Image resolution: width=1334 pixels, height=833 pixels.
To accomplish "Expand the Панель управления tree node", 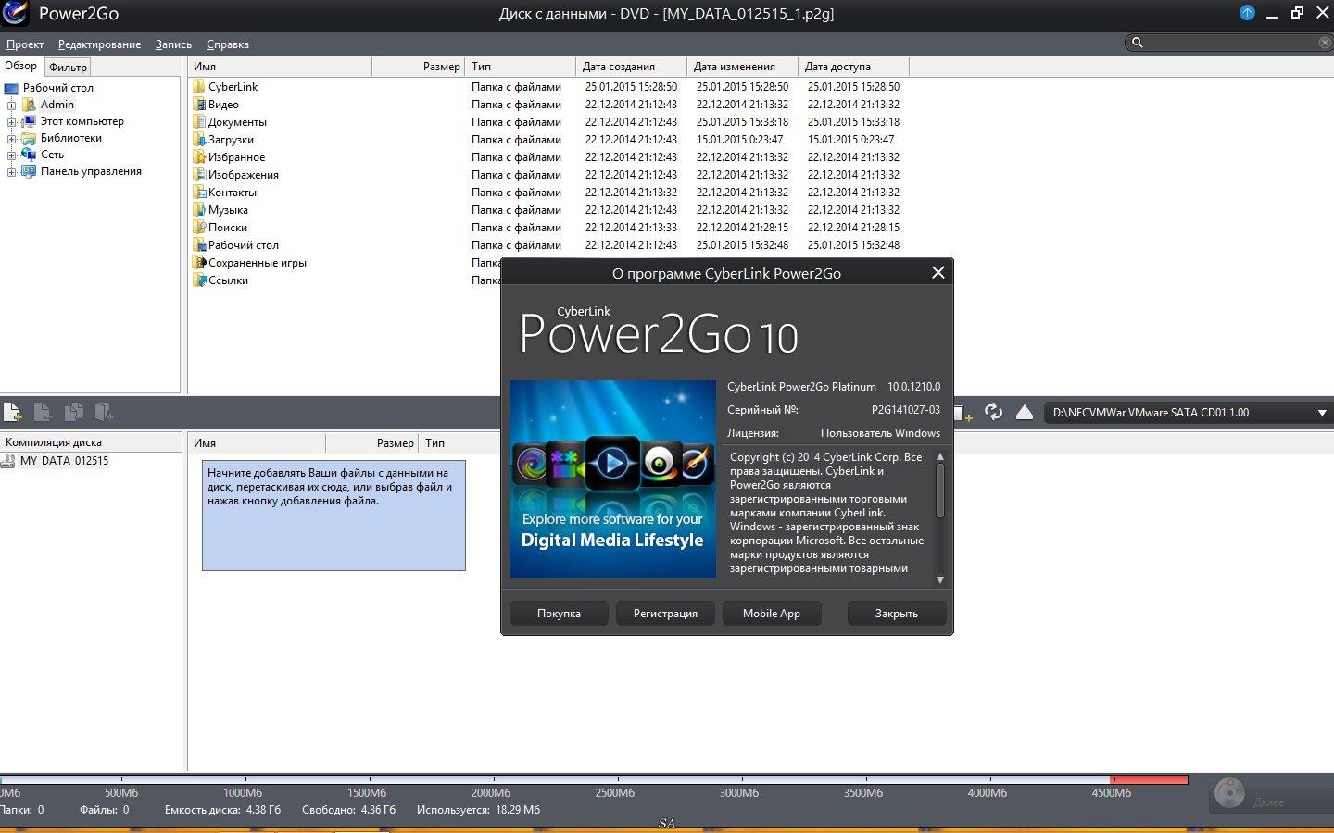I will pos(11,171).
